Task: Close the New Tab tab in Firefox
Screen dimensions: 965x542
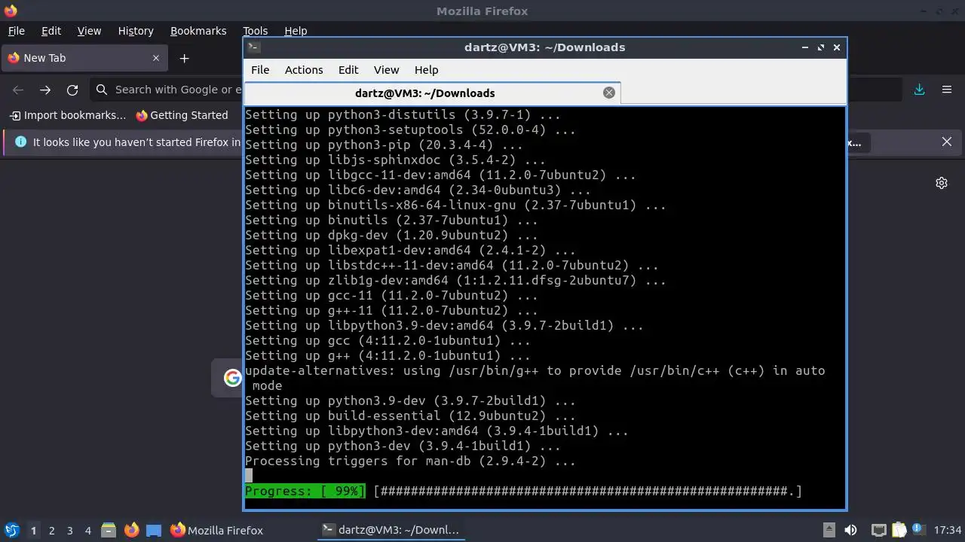Action: pos(156,58)
